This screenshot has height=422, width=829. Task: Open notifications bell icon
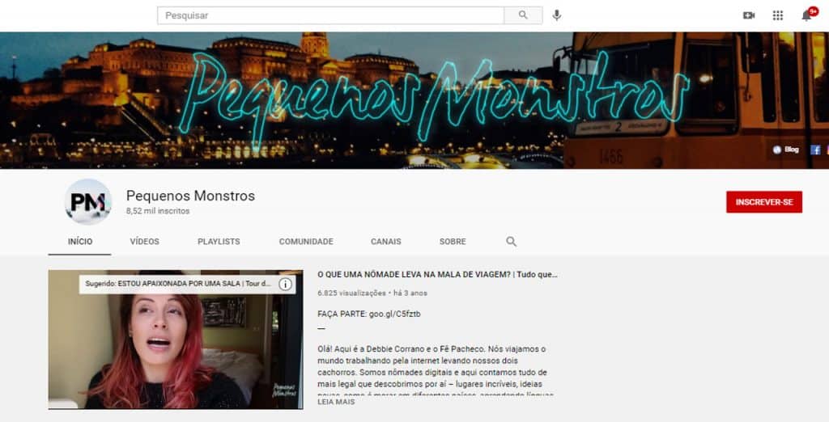click(x=807, y=15)
